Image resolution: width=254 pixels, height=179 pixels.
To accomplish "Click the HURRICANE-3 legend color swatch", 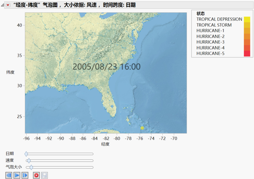I will [247, 42].
